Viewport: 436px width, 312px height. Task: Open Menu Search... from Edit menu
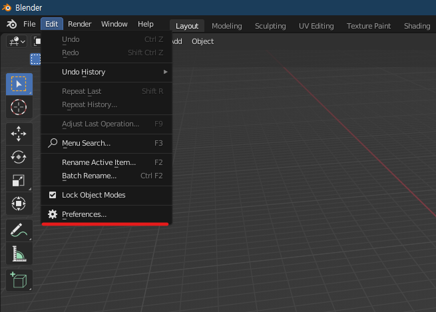107,143
